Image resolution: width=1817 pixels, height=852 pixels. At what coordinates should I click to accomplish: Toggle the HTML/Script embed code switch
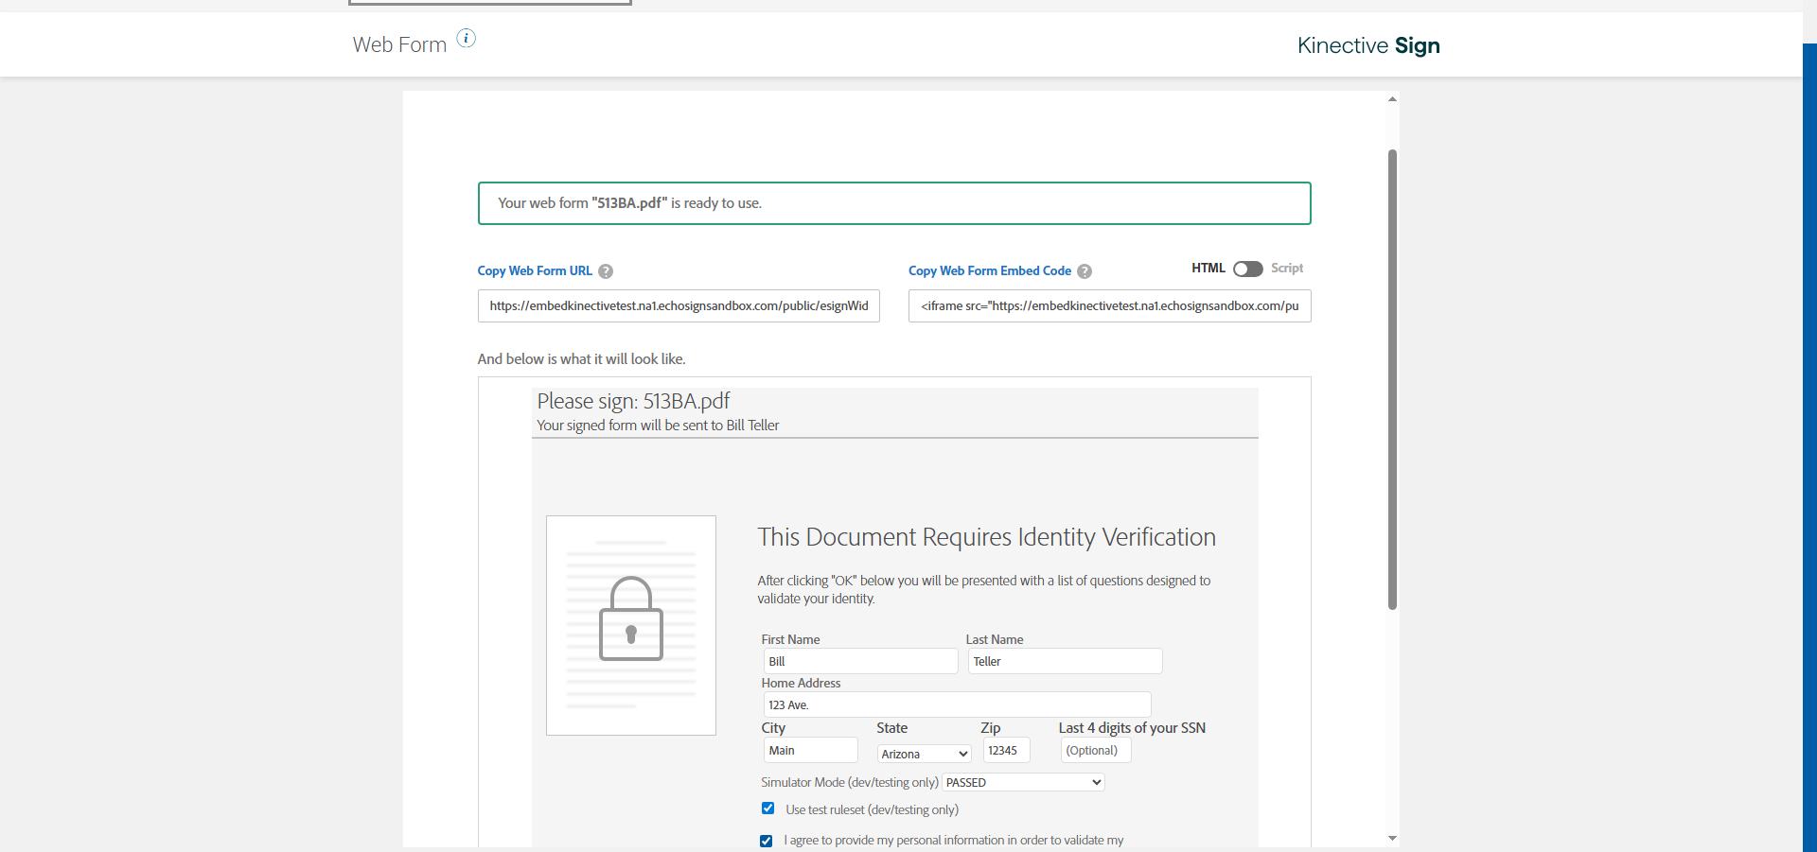point(1247,269)
